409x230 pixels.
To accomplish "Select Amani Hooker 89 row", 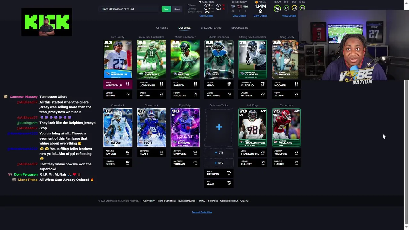I will click(286, 84).
